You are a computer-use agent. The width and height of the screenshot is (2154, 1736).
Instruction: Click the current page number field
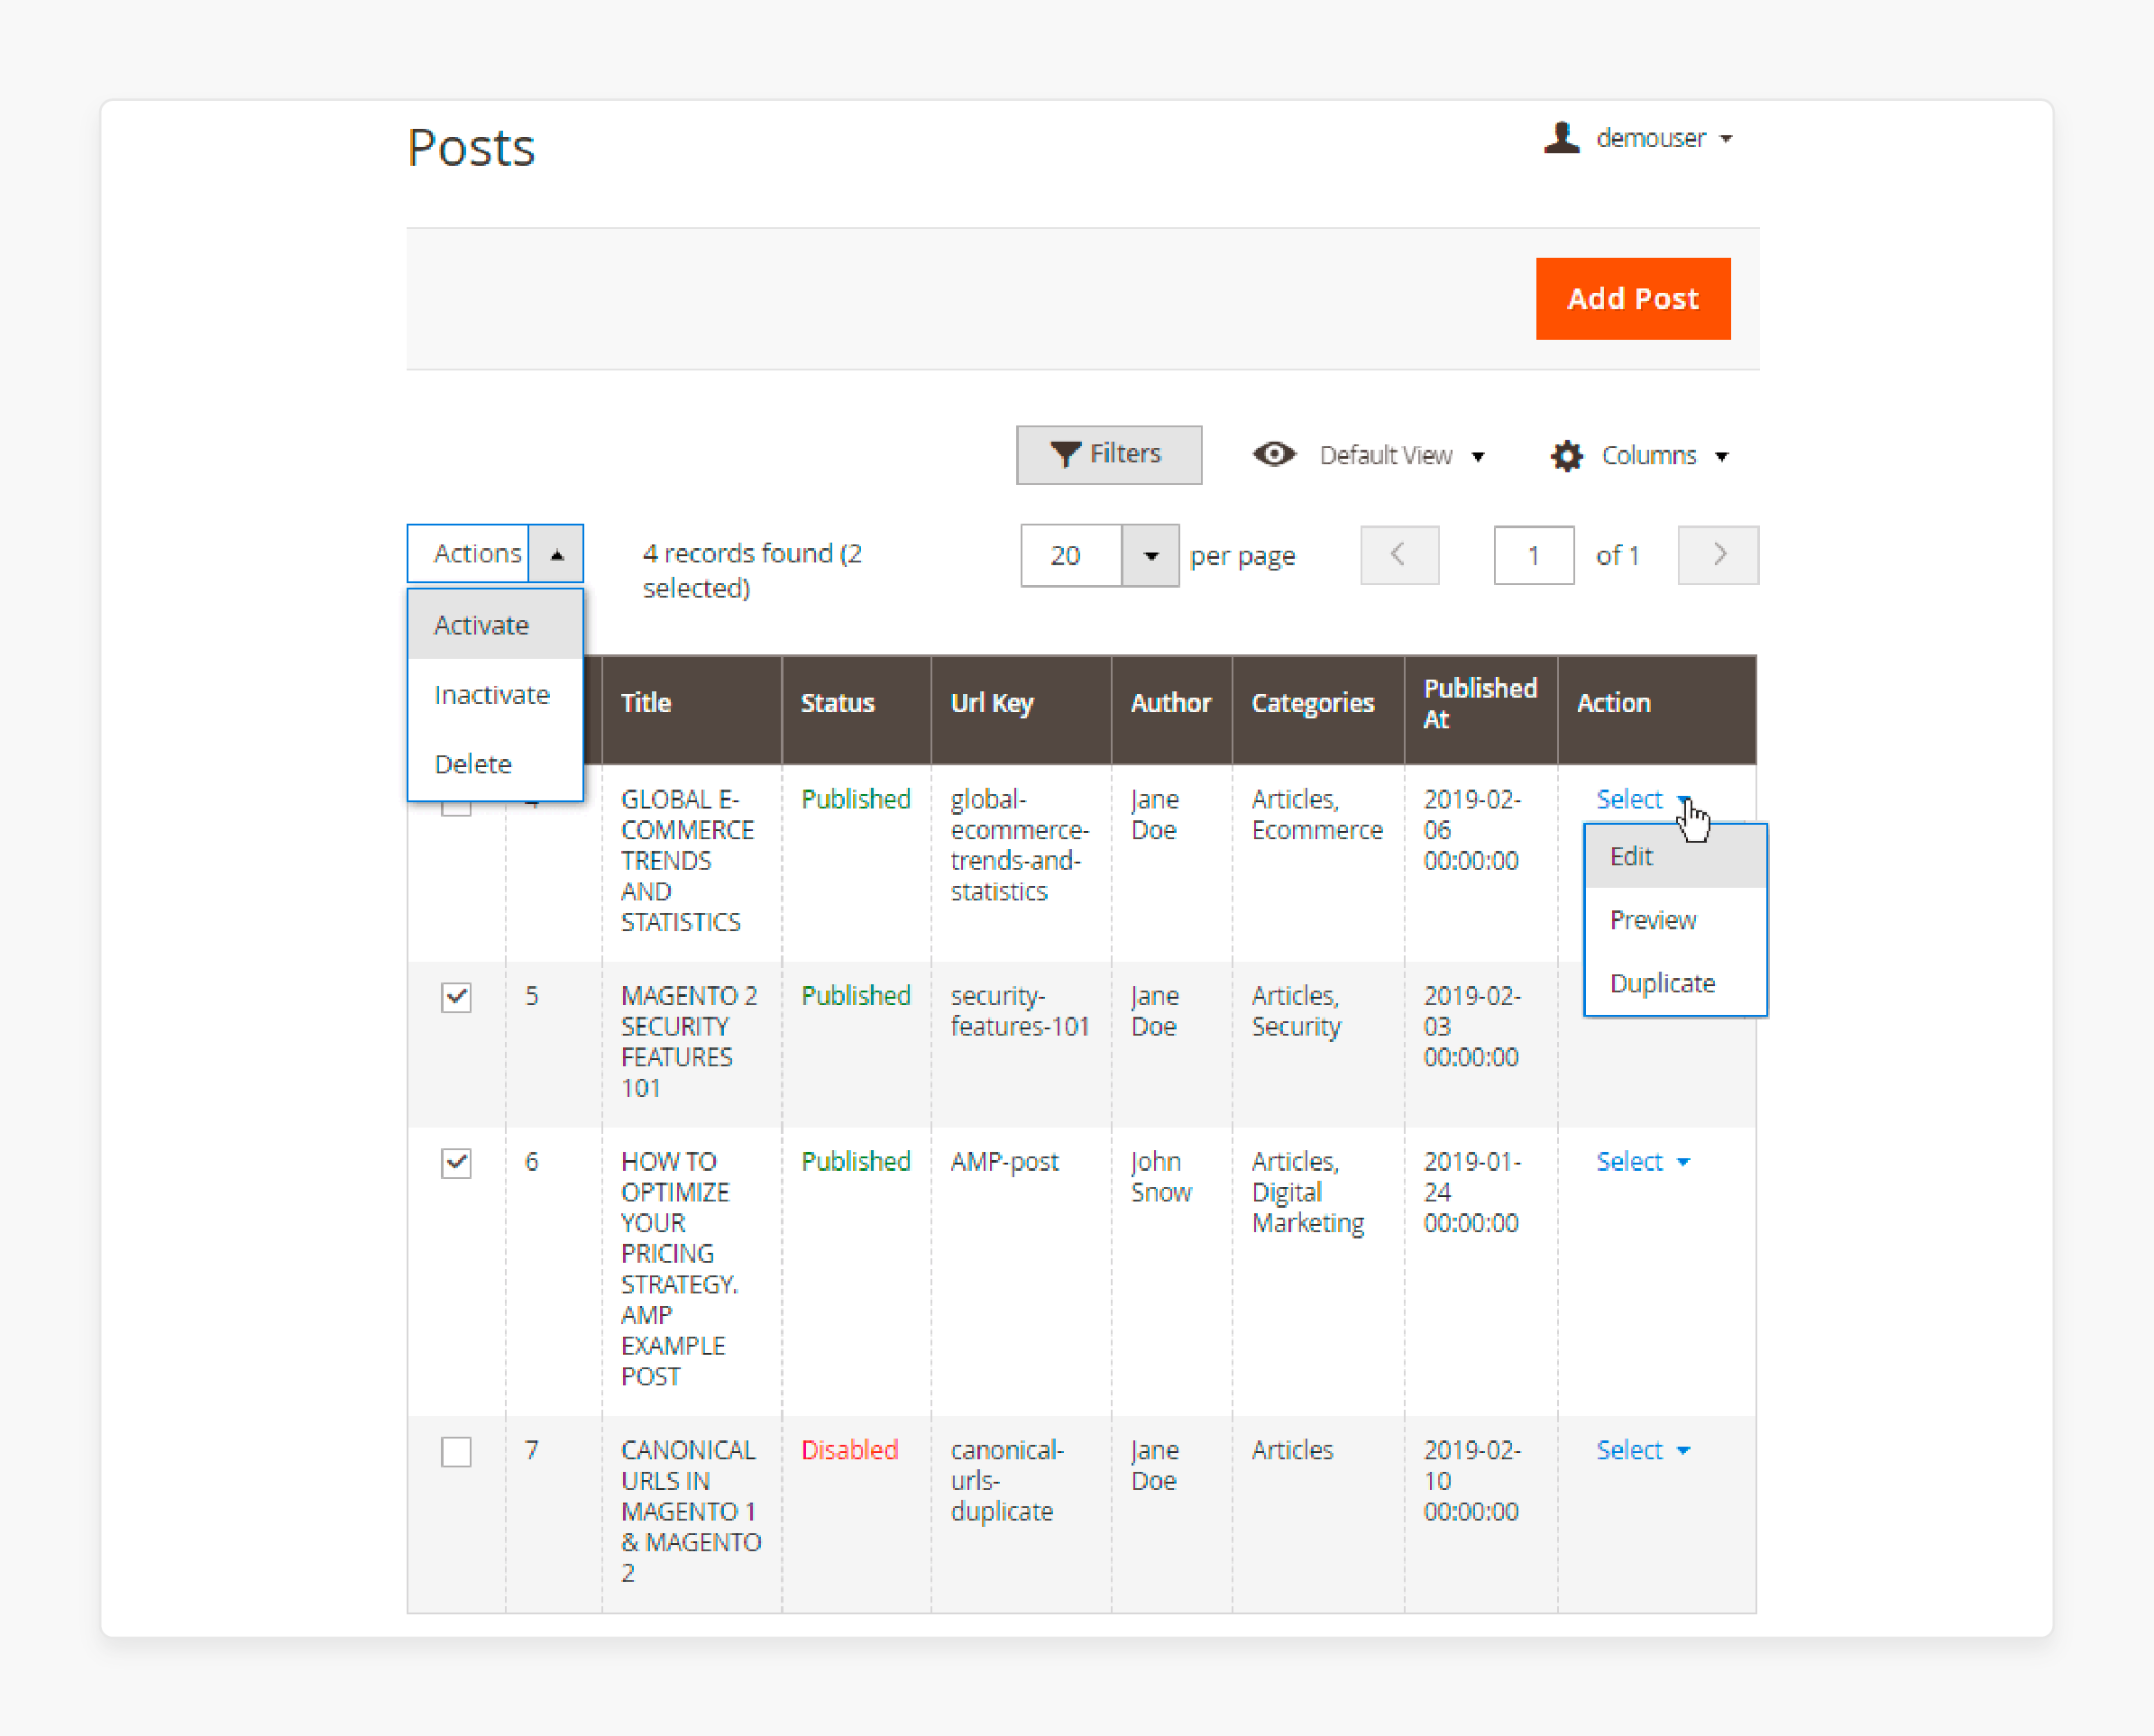pos(1534,555)
